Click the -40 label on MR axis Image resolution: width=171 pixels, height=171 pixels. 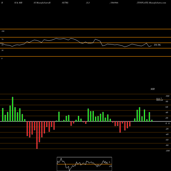[x=167, y=134]
